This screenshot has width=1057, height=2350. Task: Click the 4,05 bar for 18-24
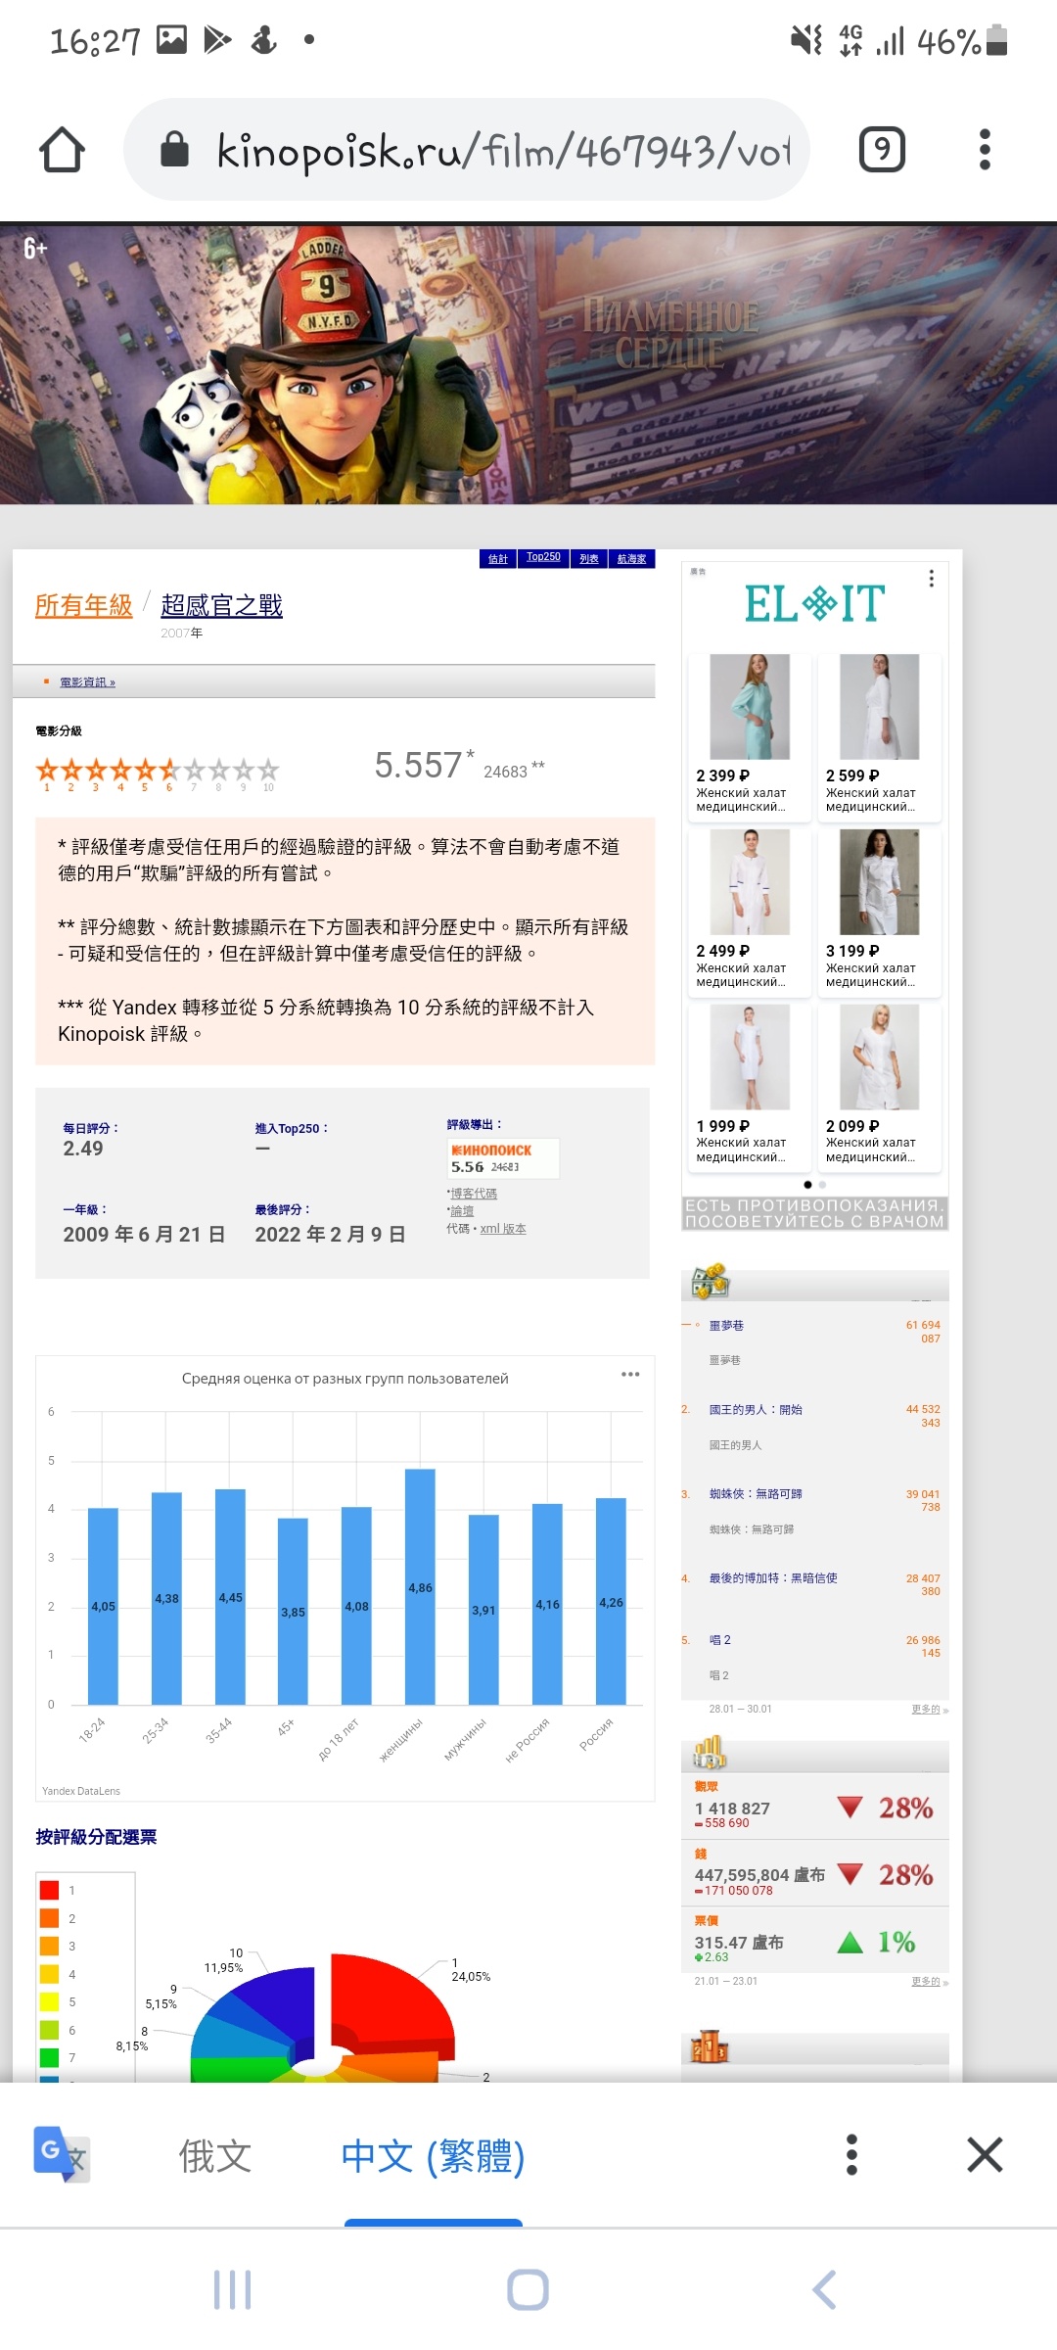click(x=103, y=1606)
